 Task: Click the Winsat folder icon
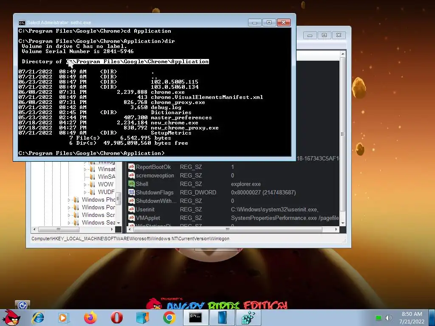pyautogui.click(x=92, y=169)
